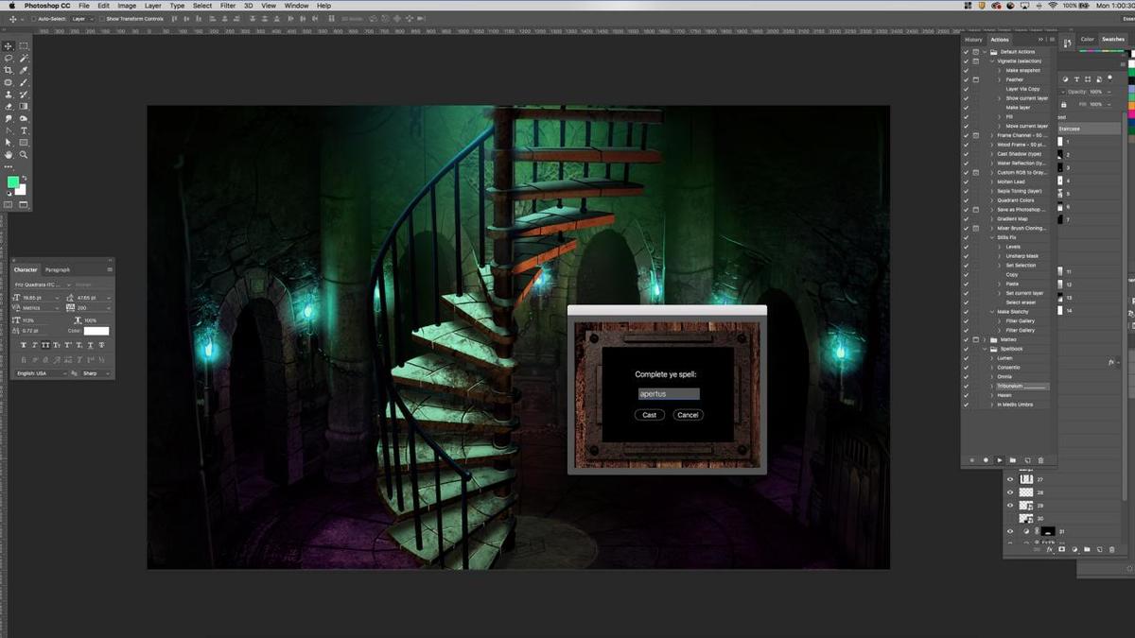The height and width of the screenshot is (638, 1135).
Task: Toggle the Default Actions set checkmark
Action: click(966, 52)
